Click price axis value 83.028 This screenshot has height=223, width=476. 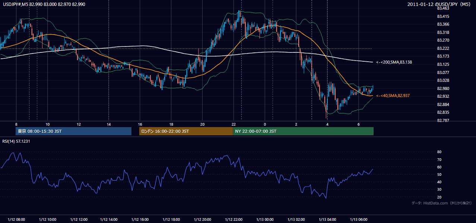[x=443, y=80]
